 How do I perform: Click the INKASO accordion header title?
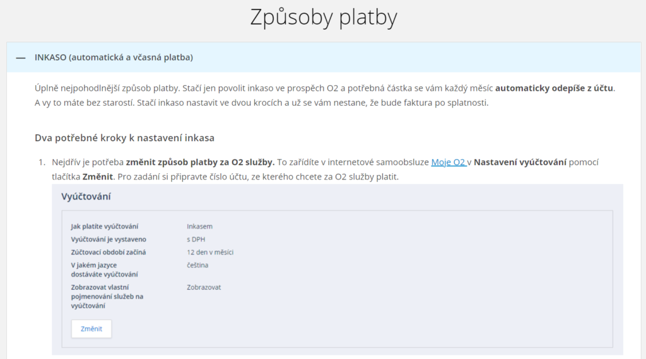(x=114, y=57)
